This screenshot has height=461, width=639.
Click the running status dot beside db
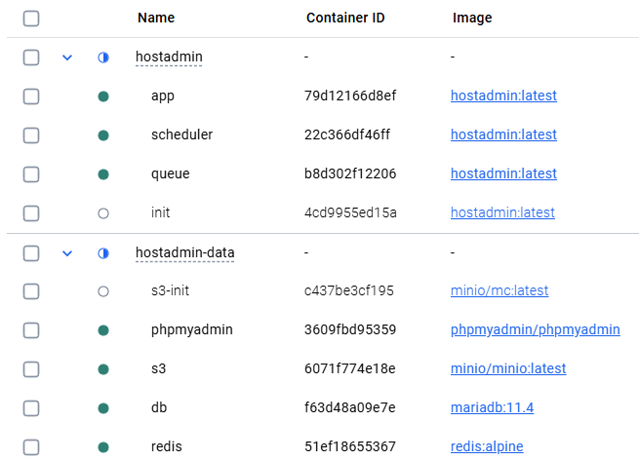tap(103, 408)
